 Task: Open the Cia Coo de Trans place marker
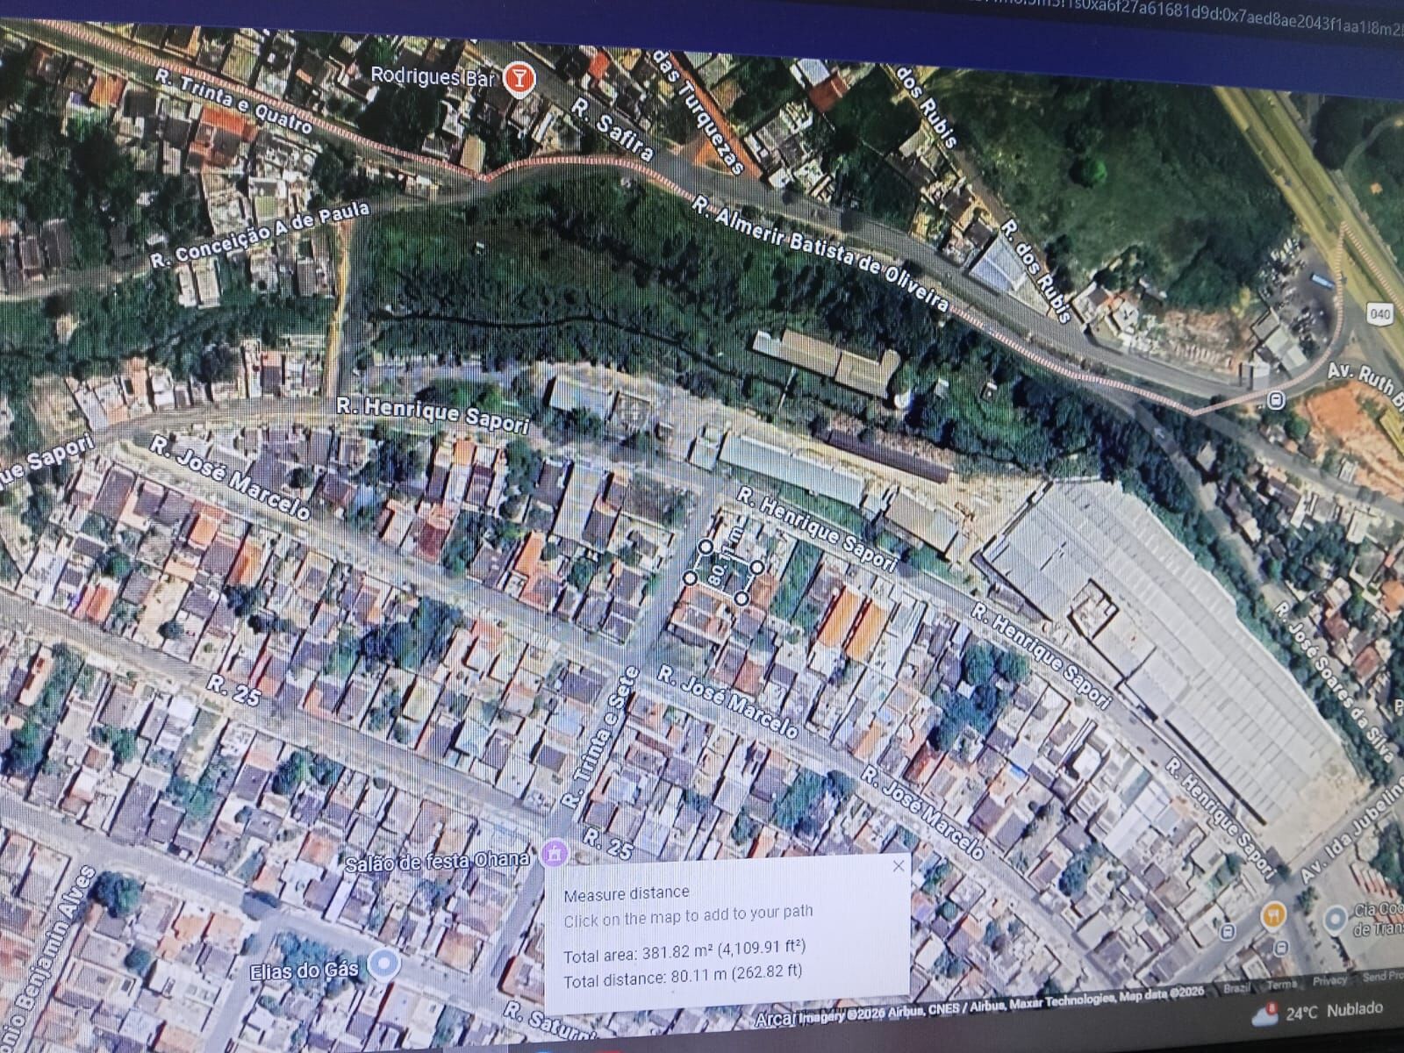click(x=1336, y=920)
